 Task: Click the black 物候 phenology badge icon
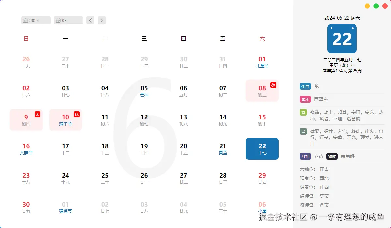pos(332,156)
